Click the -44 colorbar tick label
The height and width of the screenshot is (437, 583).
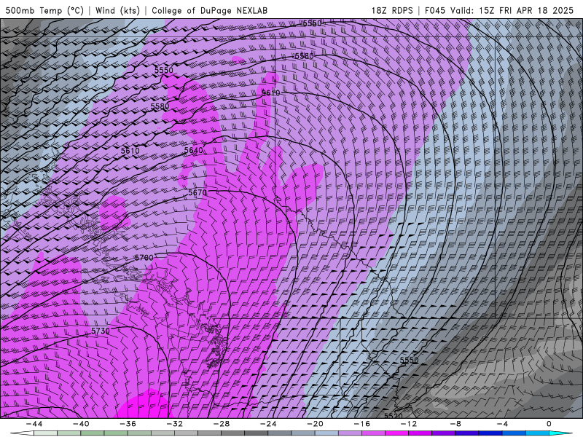tap(34, 424)
